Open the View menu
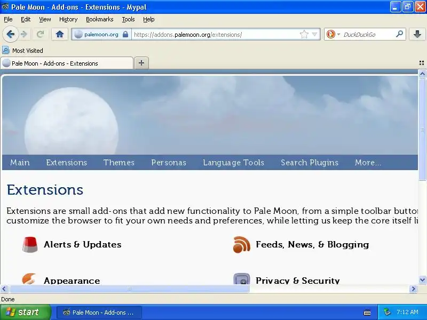 tap(45, 19)
